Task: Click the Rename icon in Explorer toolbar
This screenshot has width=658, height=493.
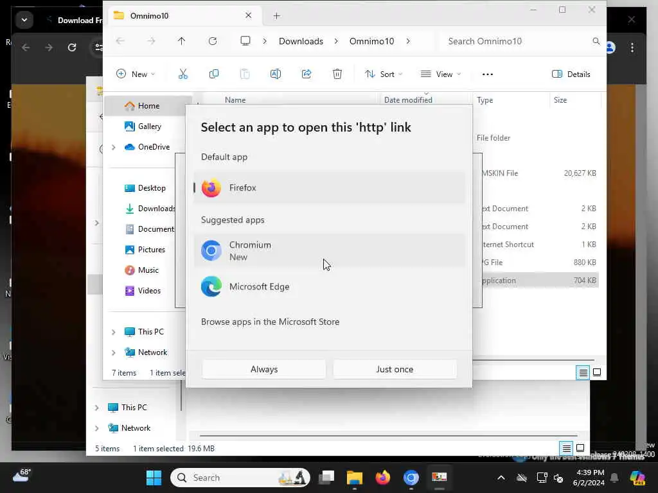Action: click(x=276, y=74)
